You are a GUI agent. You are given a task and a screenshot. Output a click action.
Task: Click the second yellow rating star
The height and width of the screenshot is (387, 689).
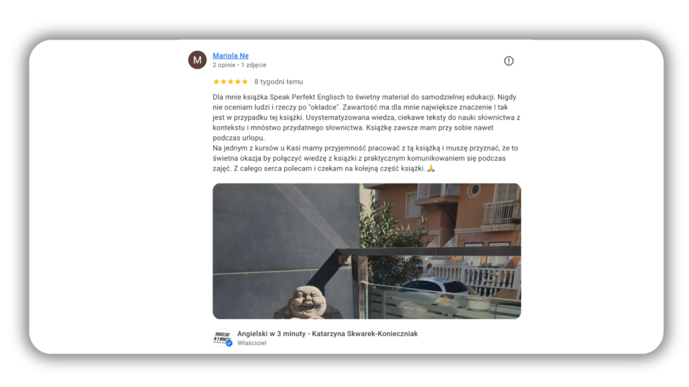tap(223, 81)
